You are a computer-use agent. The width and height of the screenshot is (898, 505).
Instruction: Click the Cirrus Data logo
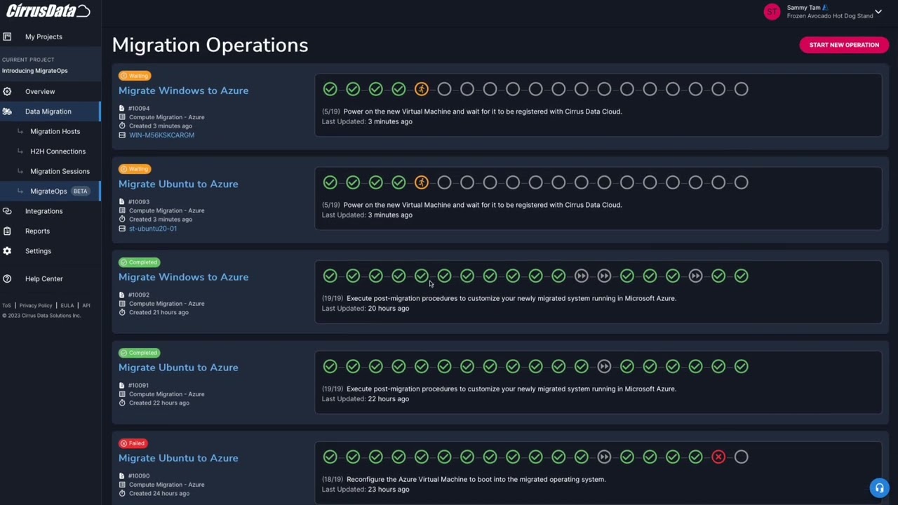click(48, 11)
